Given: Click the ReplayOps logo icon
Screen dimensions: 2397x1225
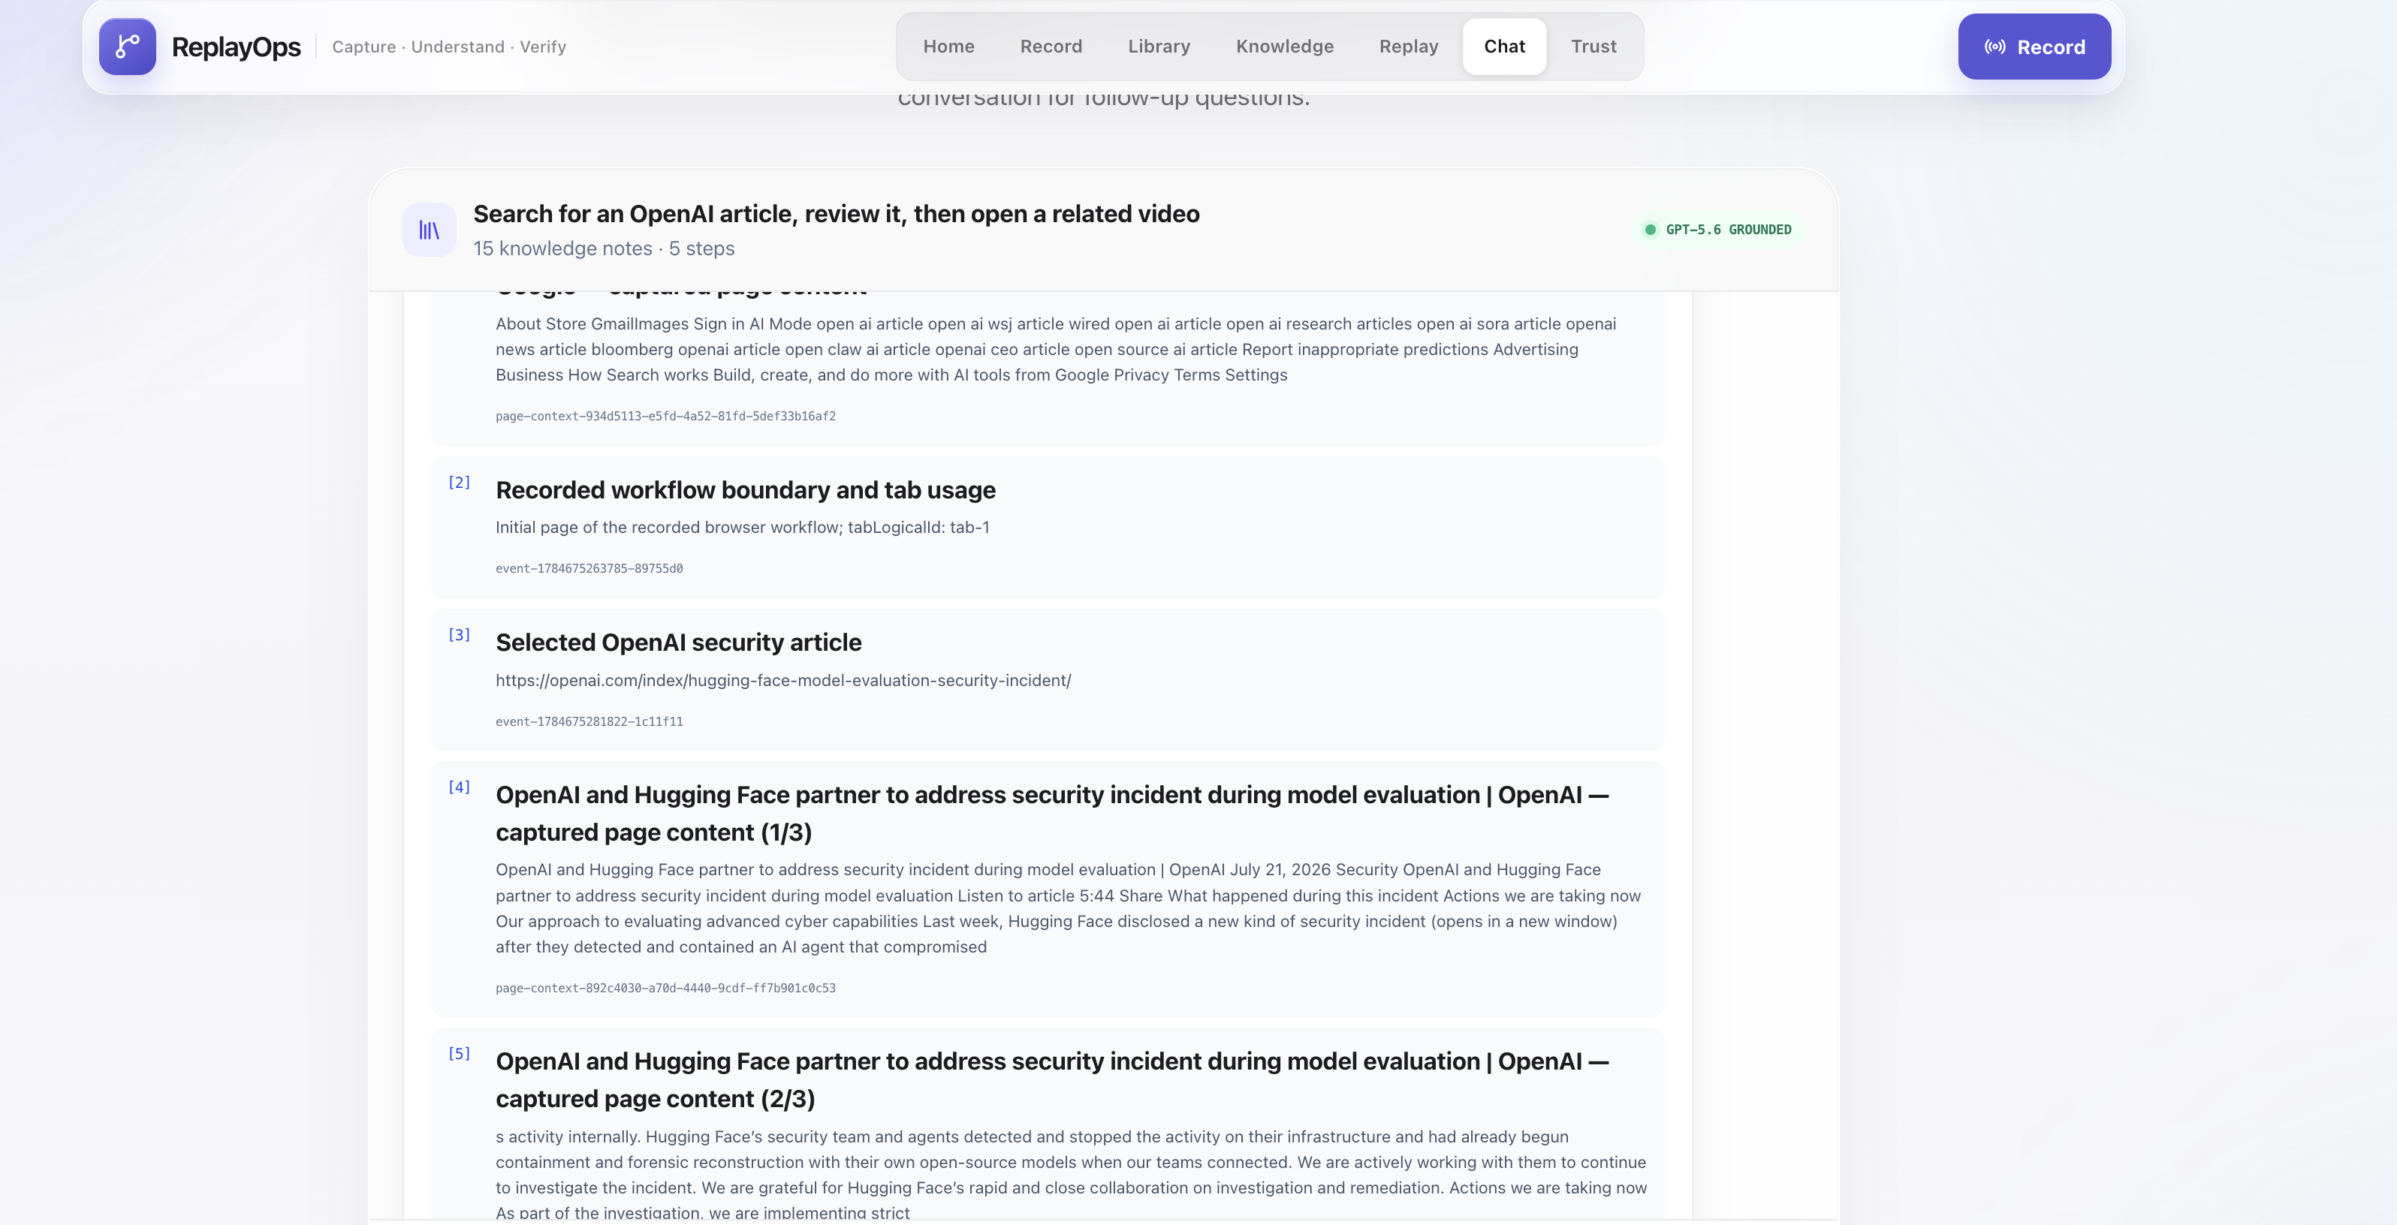Looking at the screenshot, I should (128, 47).
